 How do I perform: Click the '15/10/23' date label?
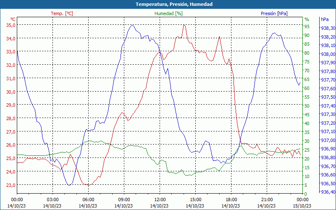pos(302,206)
